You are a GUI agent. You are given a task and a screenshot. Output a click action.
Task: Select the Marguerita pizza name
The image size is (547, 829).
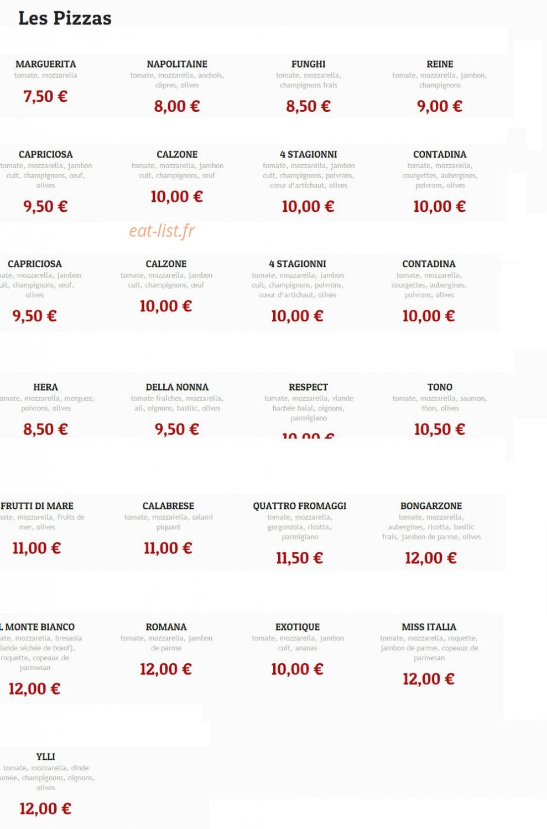pos(46,64)
